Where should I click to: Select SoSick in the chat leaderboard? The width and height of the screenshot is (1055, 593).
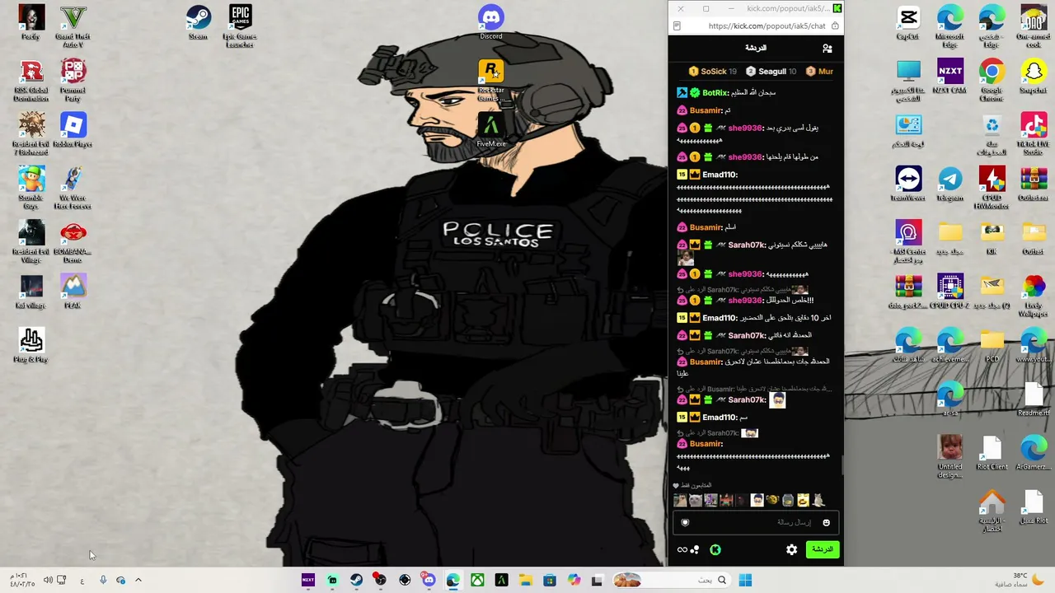[714, 72]
